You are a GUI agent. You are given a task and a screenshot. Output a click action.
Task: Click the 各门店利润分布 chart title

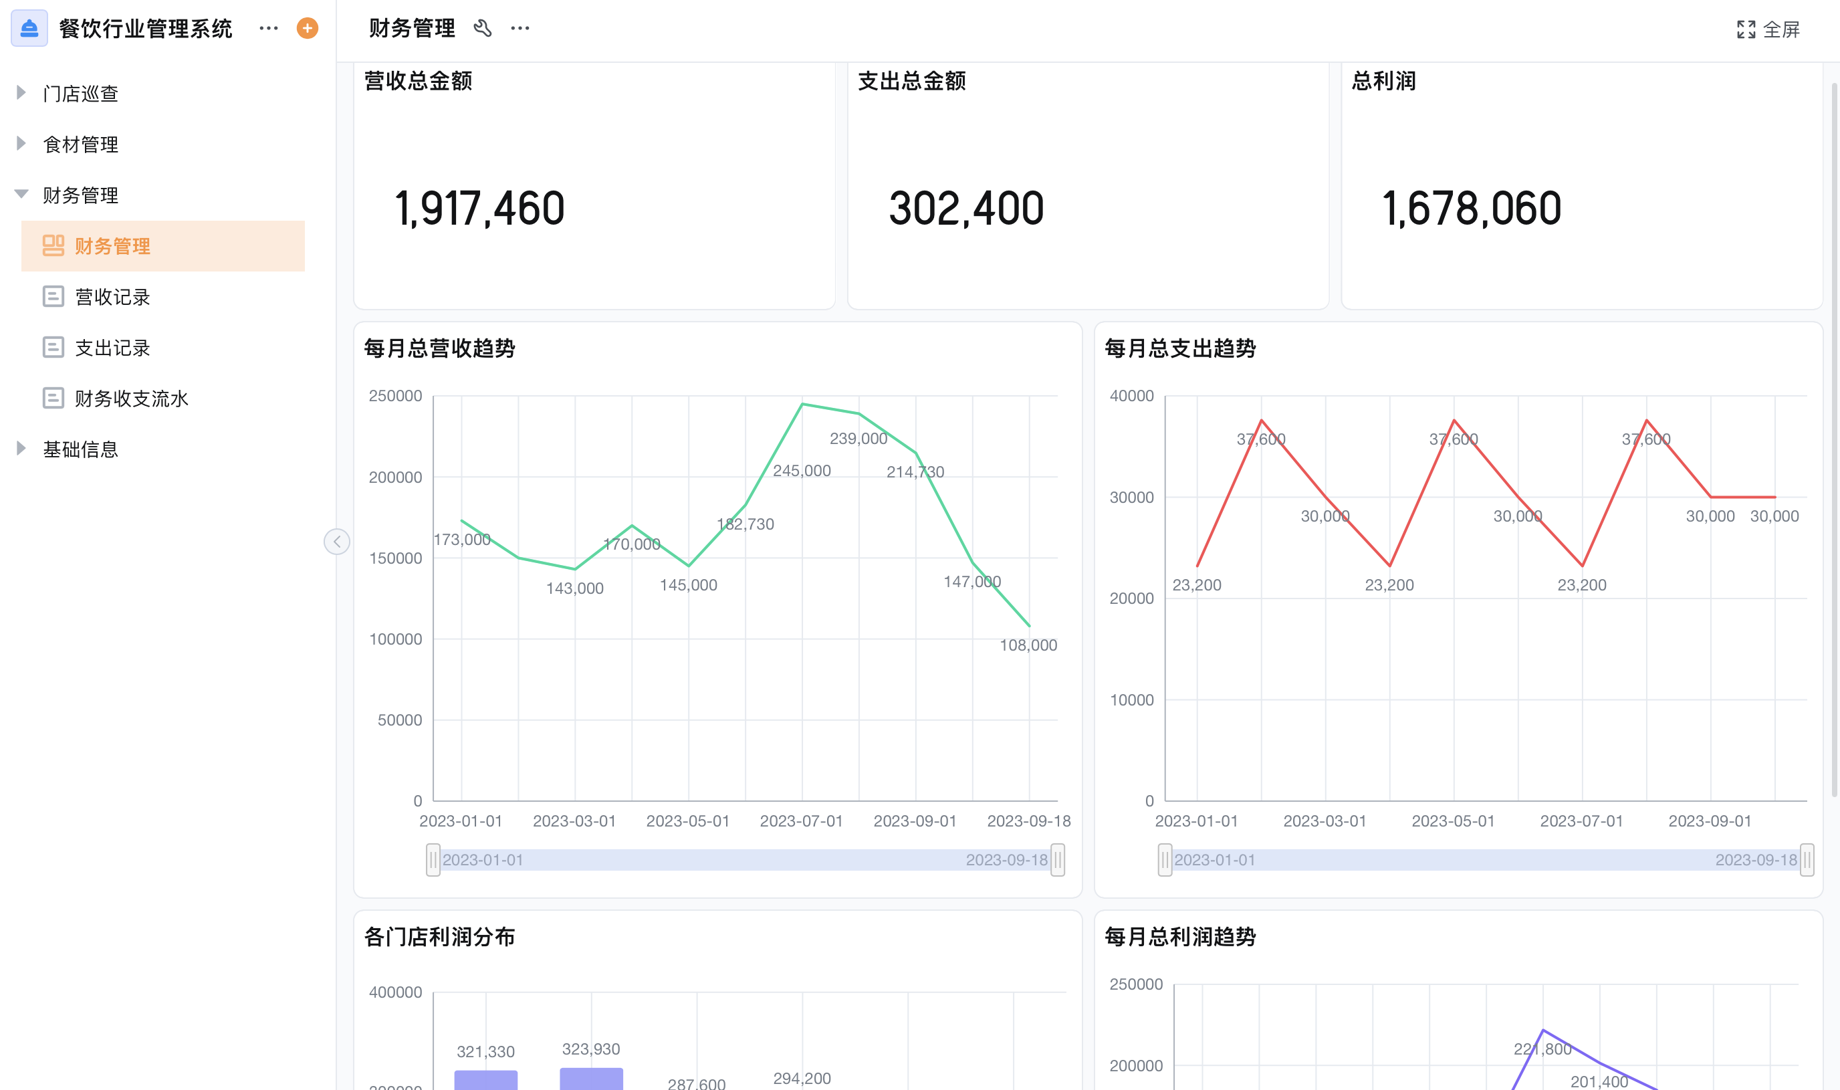(x=440, y=936)
